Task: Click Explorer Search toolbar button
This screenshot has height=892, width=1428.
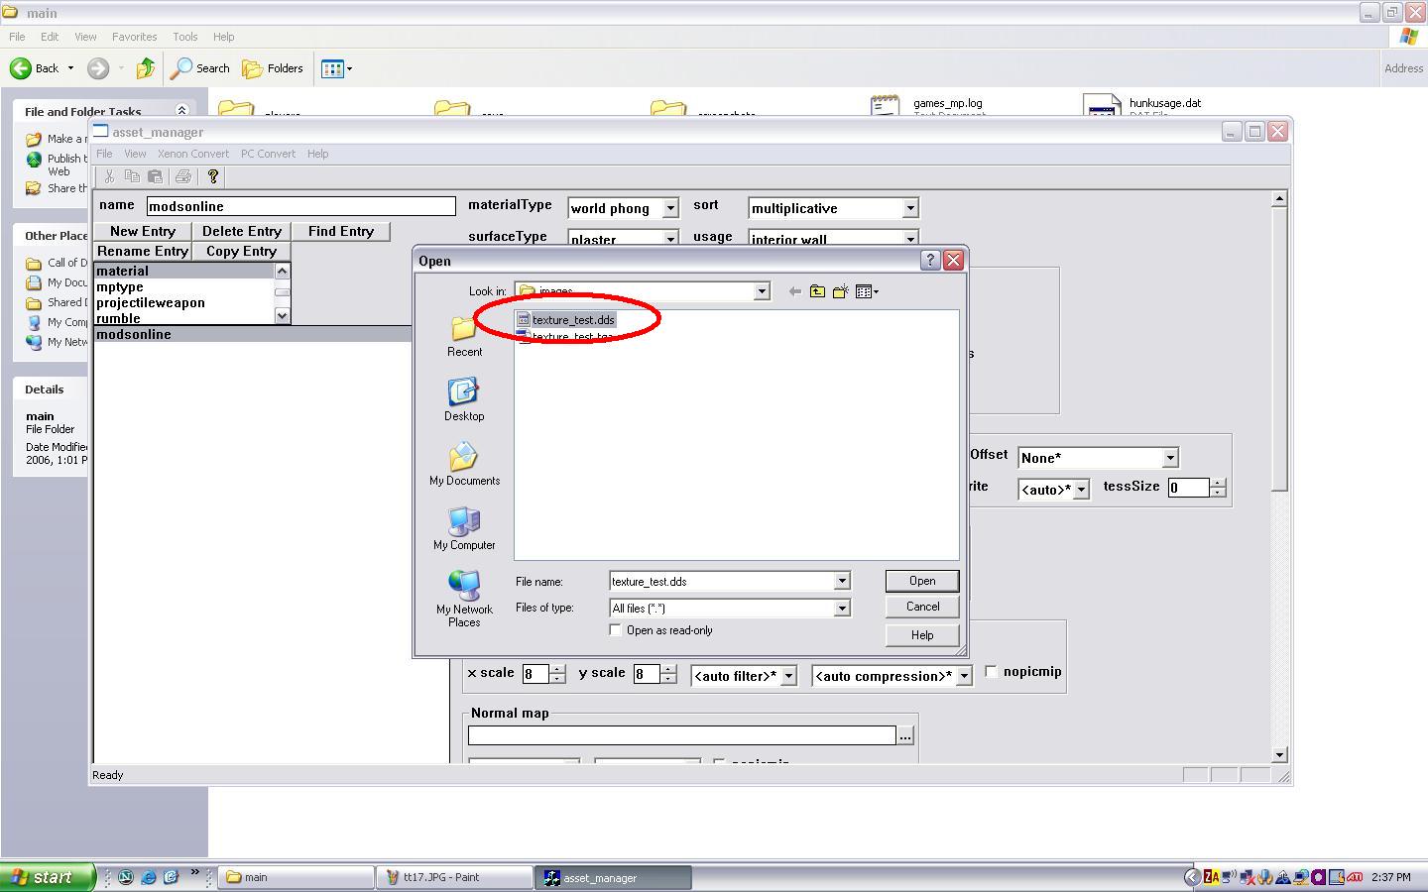Action: tap(200, 68)
